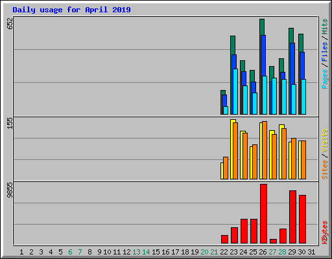Click day number '12' on x-axis

(126, 252)
